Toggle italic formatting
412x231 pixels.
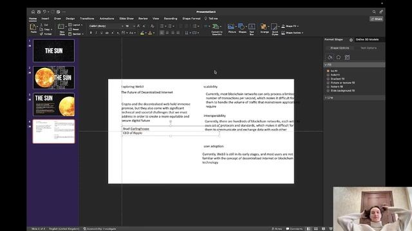(96, 33)
